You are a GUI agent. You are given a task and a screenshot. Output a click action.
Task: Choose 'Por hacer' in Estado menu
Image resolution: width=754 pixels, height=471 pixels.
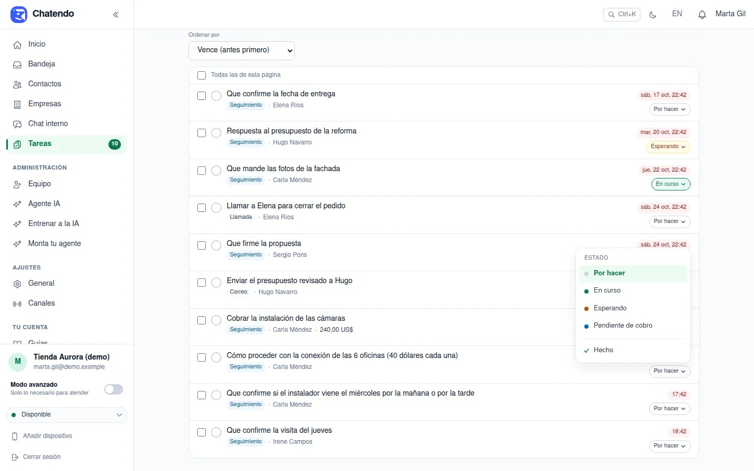[x=633, y=273]
